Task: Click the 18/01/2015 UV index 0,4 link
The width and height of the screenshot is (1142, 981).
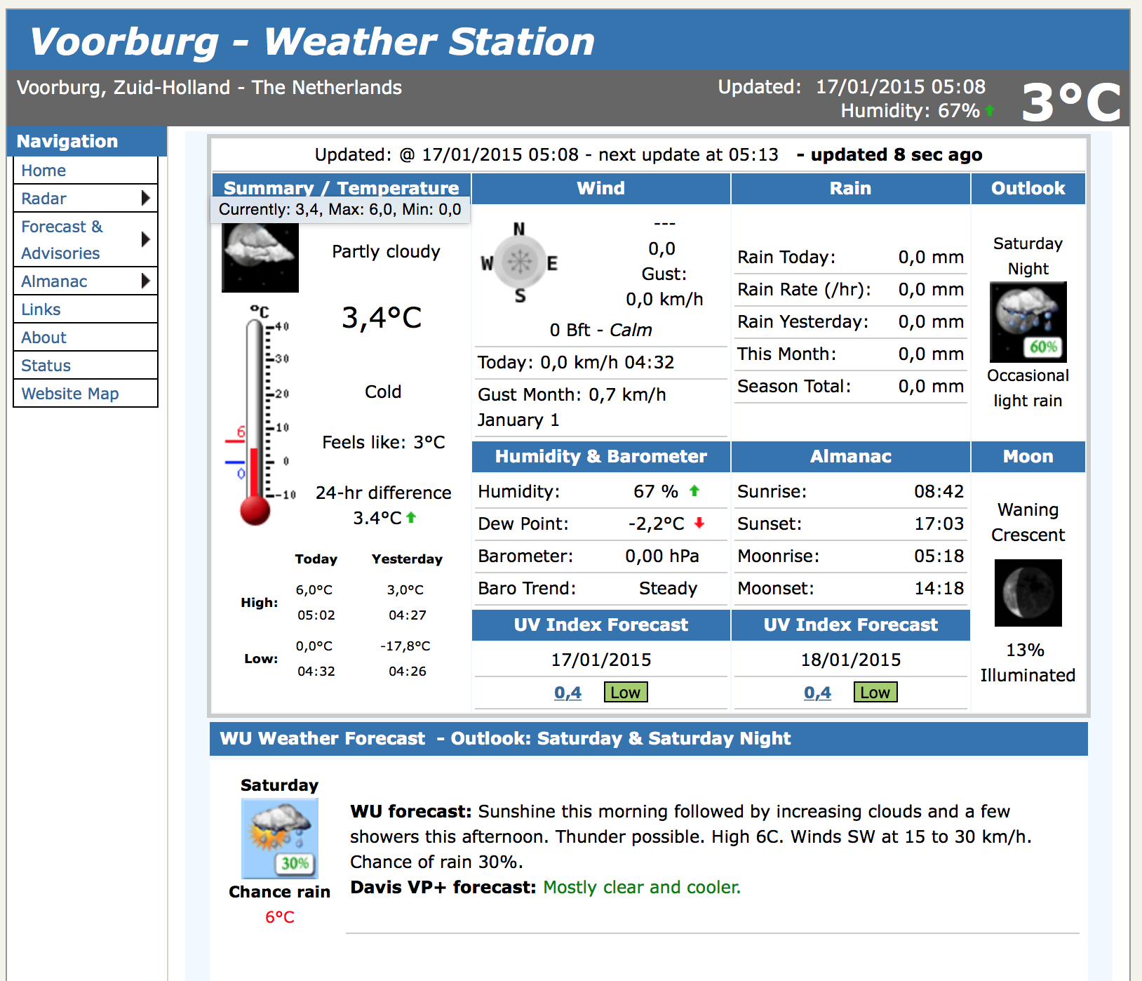Action: (817, 693)
